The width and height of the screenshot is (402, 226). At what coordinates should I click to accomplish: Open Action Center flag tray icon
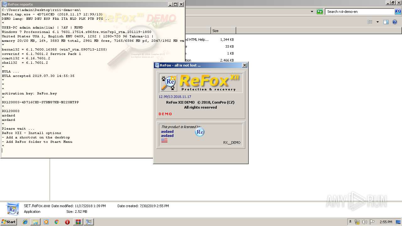pyautogui.click(x=372, y=222)
